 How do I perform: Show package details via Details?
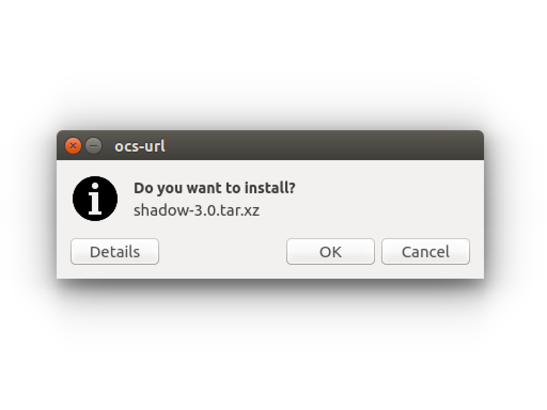pyautogui.click(x=115, y=251)
